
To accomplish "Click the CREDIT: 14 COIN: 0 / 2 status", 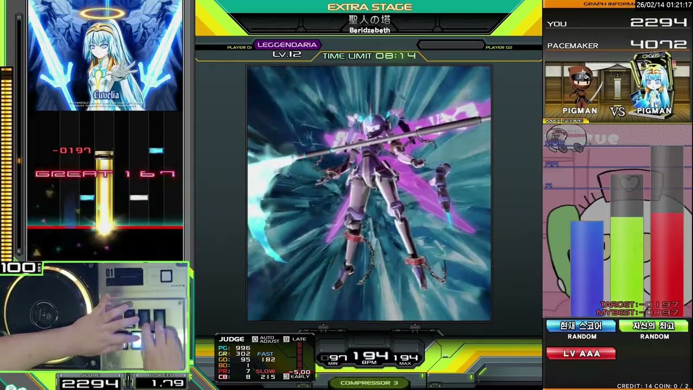I will click(653, 386).
